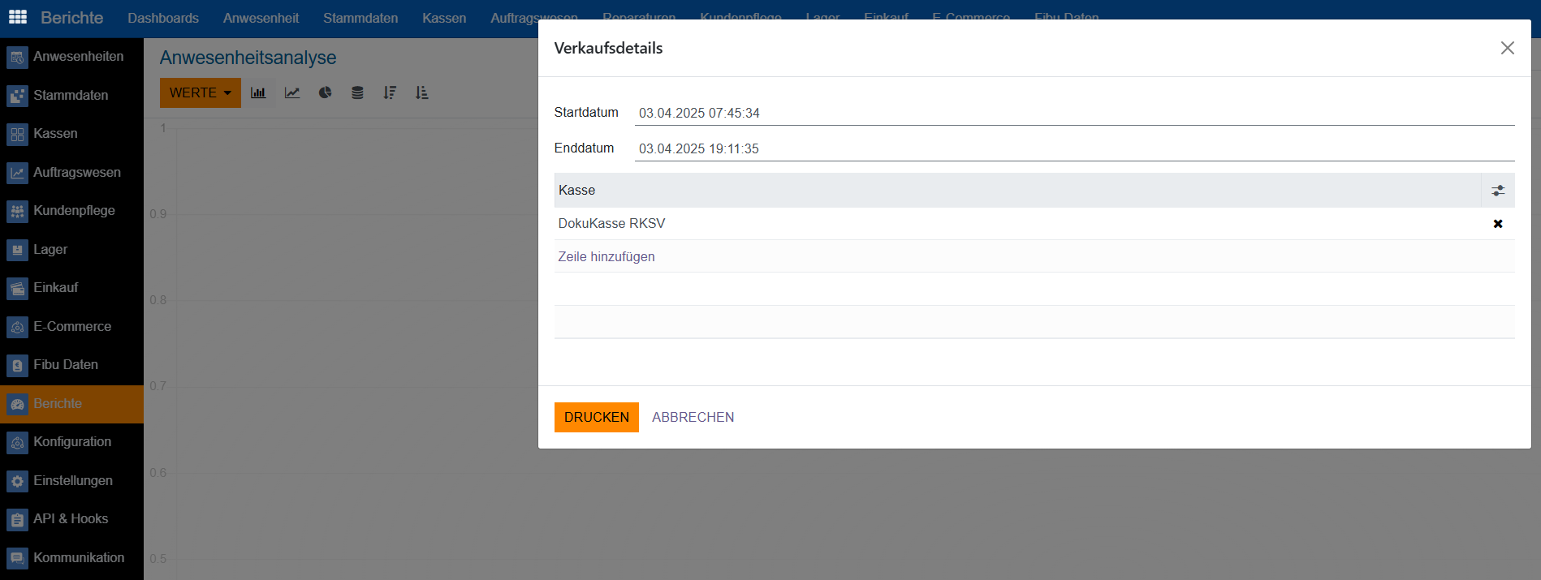This screenshot has width=1541, height=580.
Task: Open the Stammdaten top menu
Action: click(x=360, y=18)
